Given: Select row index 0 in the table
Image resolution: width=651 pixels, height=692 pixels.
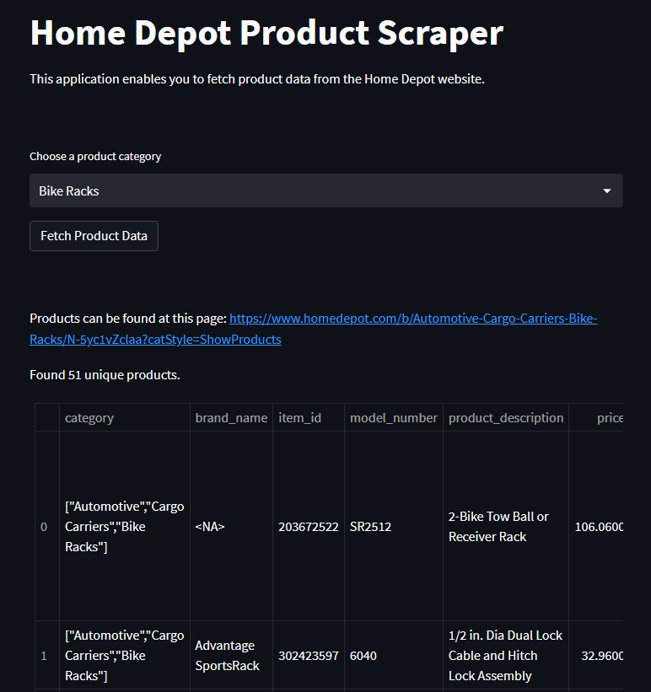Looking at the screenshot, I should (x=45, y=527).
